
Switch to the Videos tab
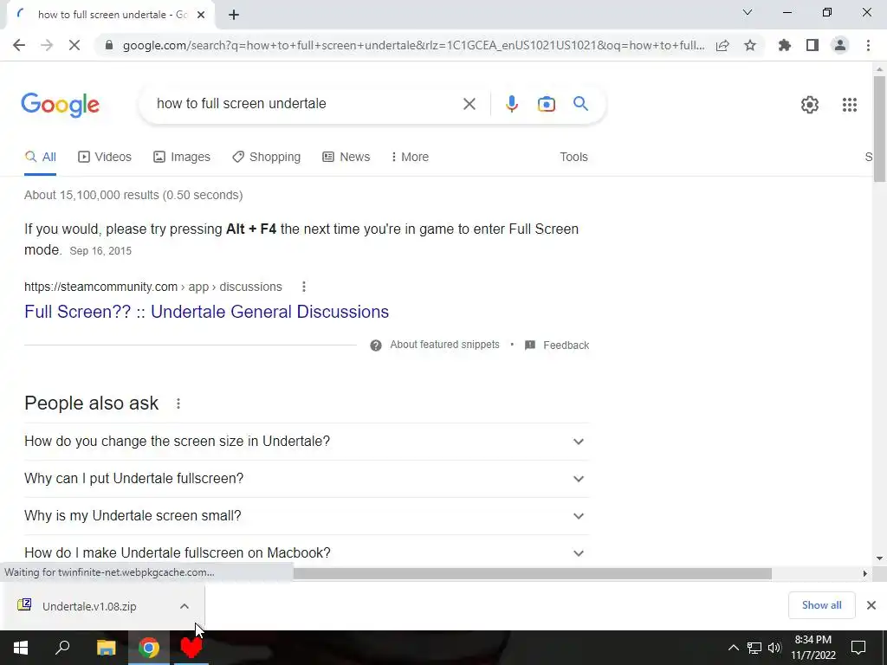pyautogui.click(x=105, y=158)
